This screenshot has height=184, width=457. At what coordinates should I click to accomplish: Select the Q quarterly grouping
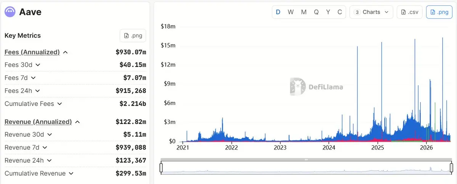316,12
